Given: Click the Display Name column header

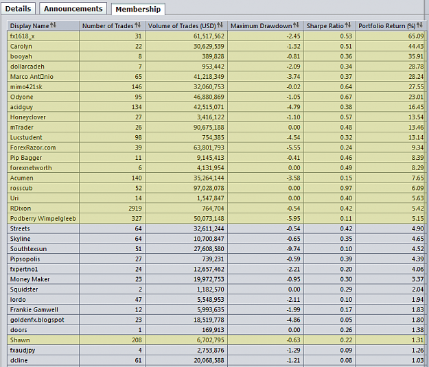Looking at the screenshot, I should pyautogui.click(x=43, y=25).
